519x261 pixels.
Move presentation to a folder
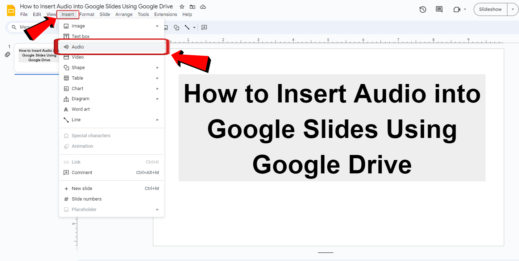click(x=192, y=7)
